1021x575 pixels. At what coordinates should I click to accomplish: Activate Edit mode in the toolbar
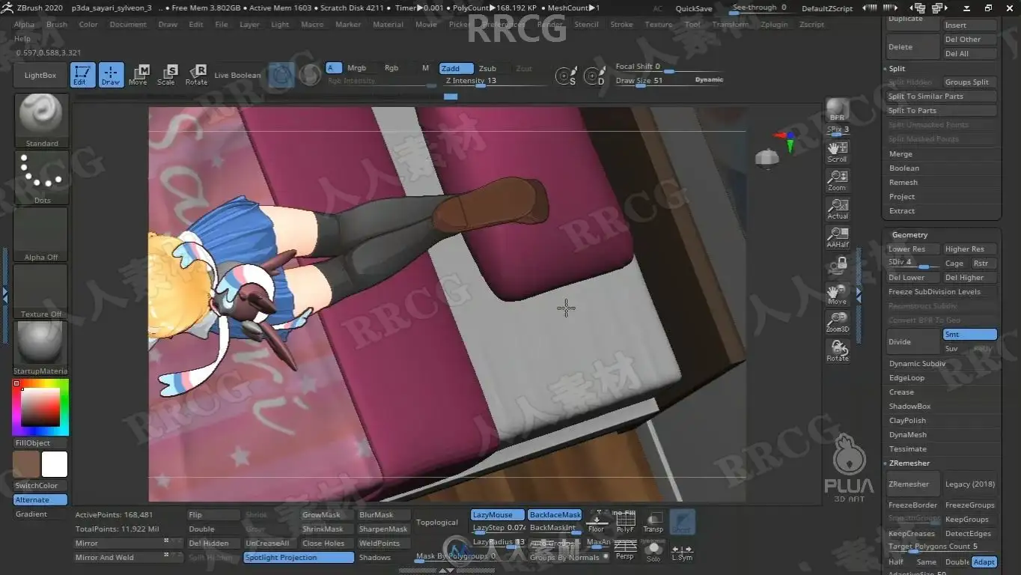coord(82,75)
